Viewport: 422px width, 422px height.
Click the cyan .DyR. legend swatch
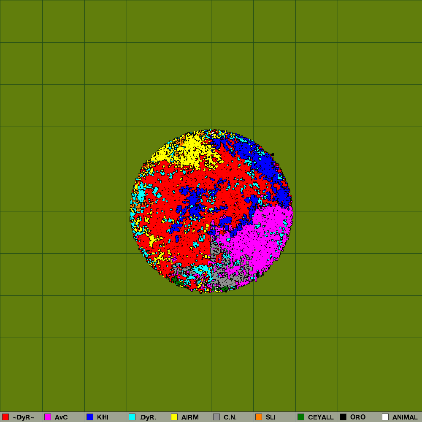pos(132,417)
